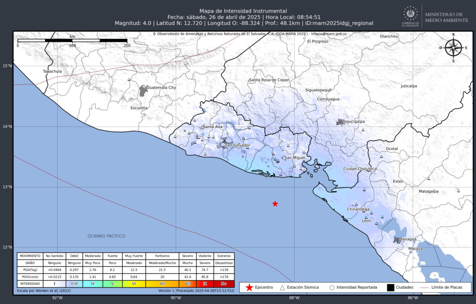Viewport: 476px width, 304px height.
Task: Click the MINISTERIO DE MEDIO AMBIENTE text
Action: coord(447,17)
